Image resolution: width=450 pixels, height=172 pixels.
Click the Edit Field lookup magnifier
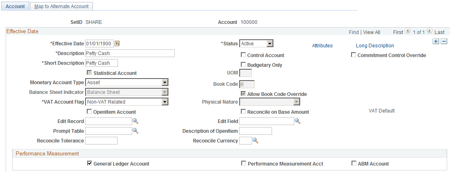(298, 121)
